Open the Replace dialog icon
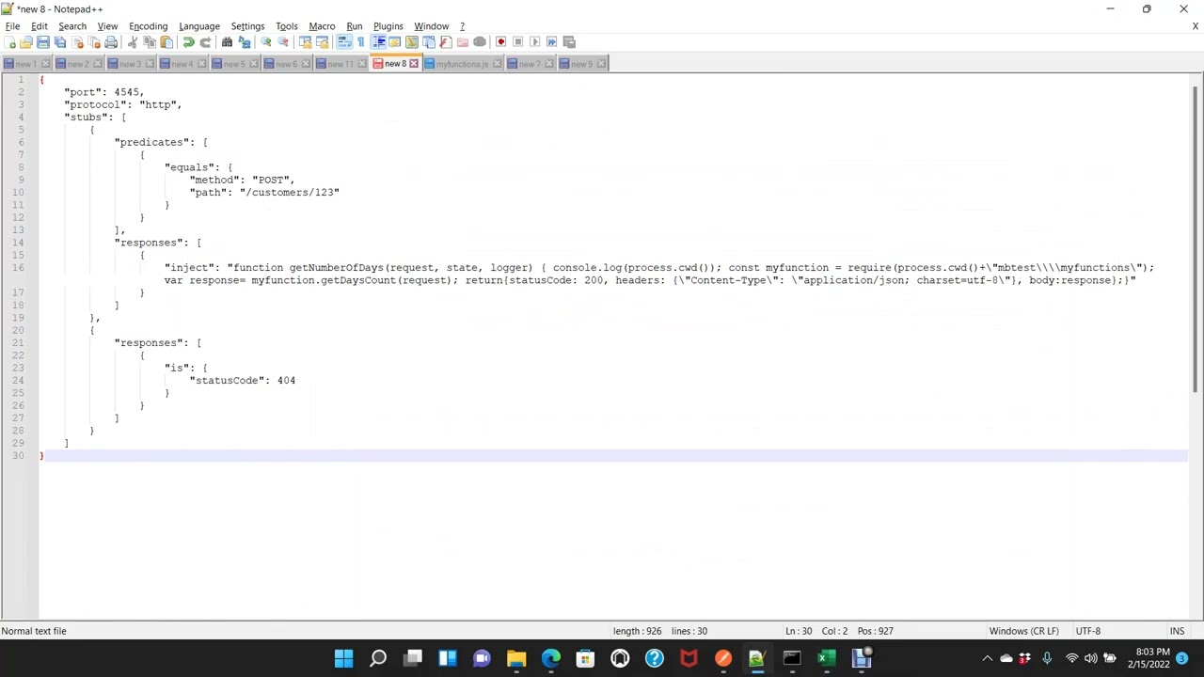 [245, 41]
